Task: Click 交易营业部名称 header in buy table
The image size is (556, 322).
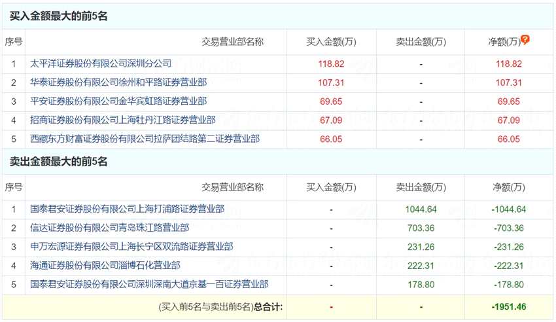Action: click(x=233, y=42)
